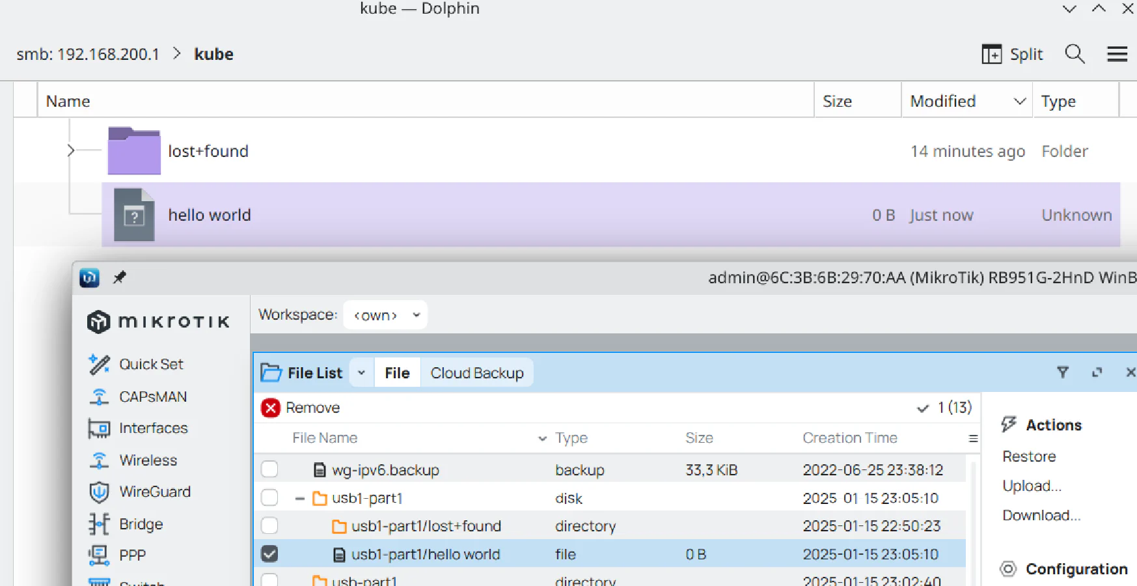The image size is (1137, 586).
Task: Collapse the usb1-part1 disk tree
Action: tap(299, 499)
